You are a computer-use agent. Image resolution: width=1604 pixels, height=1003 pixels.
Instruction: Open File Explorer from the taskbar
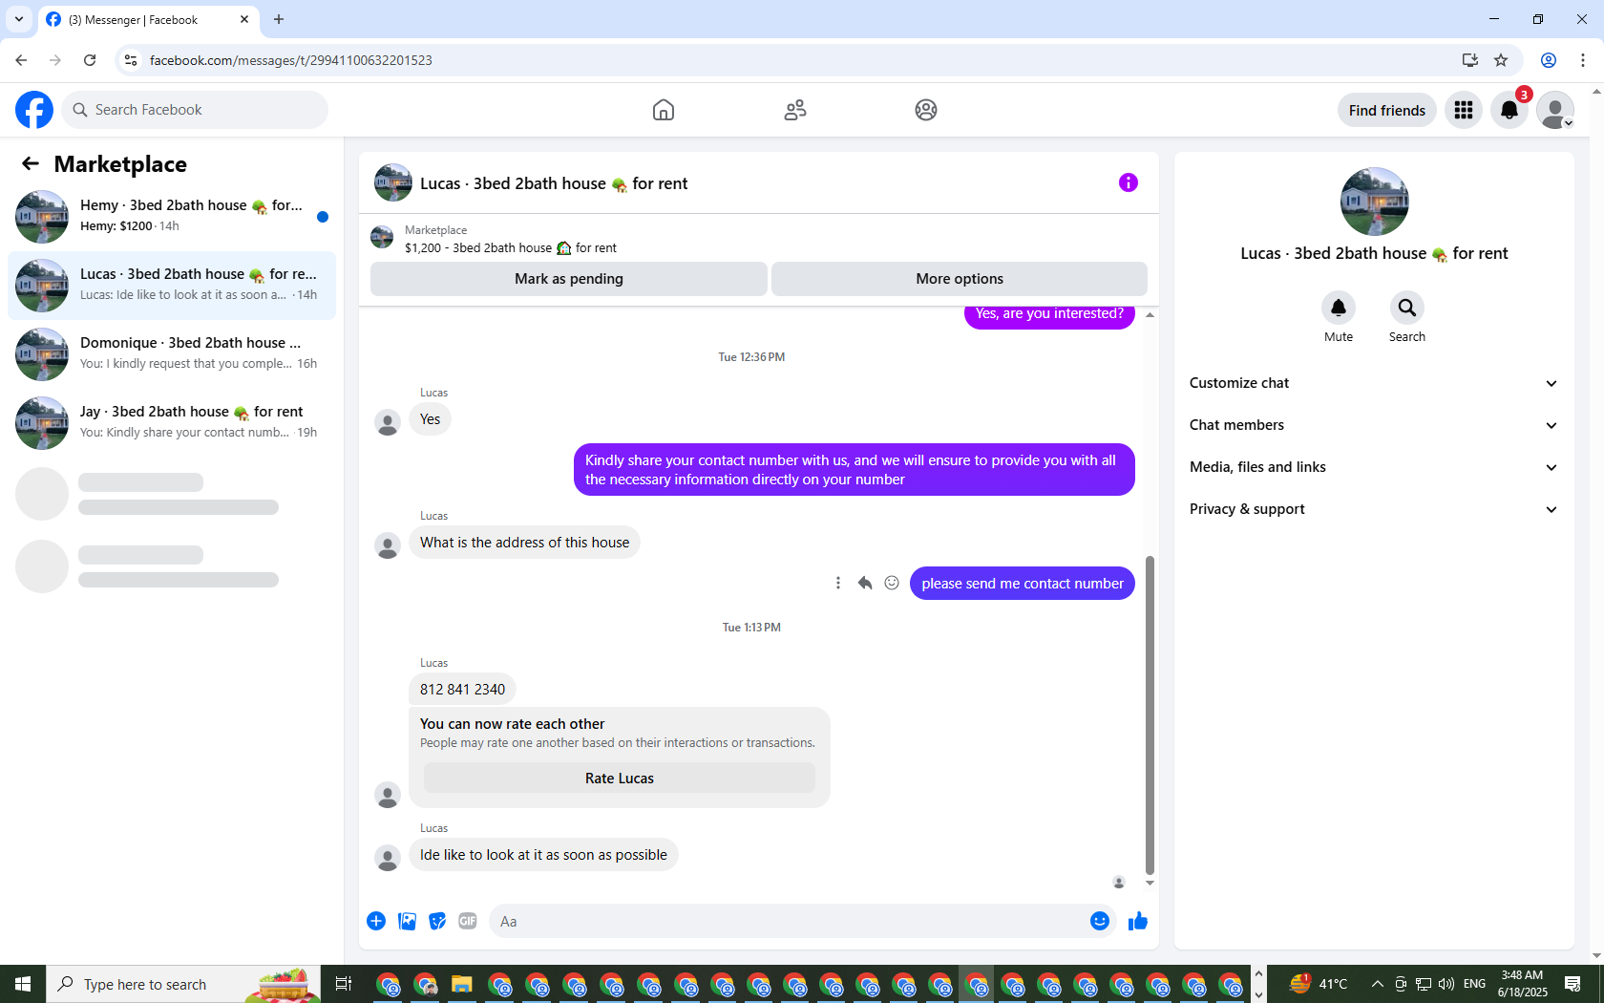click(x=462, y=984)
